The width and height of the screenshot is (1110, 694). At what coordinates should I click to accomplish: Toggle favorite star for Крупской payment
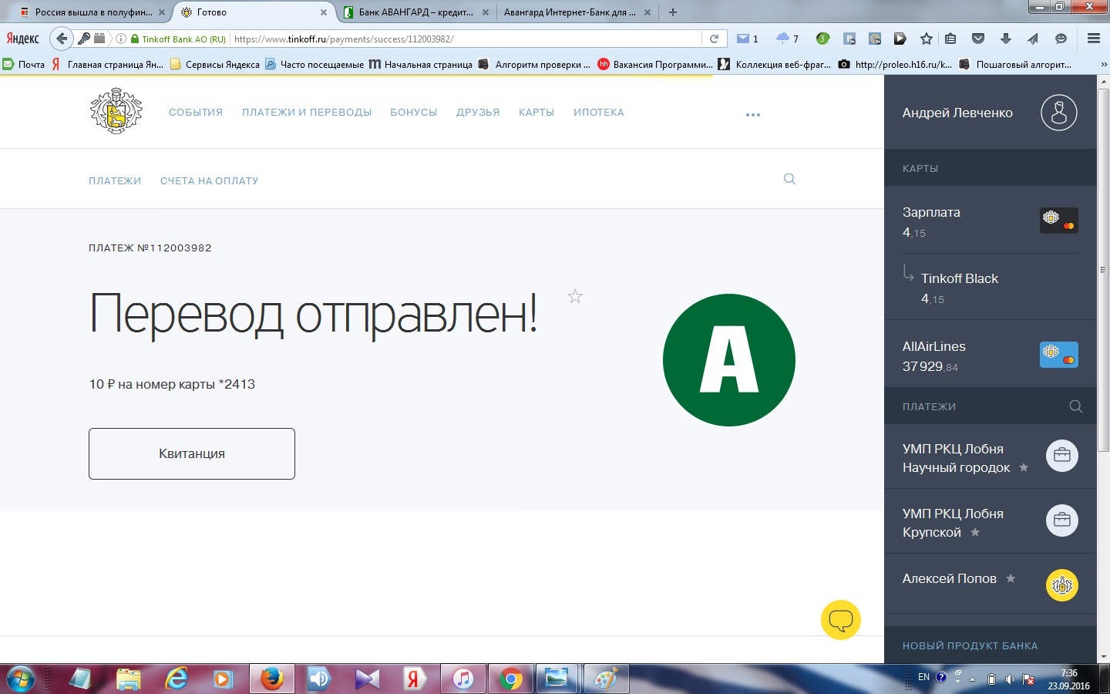pyautogui.click(x=975, y=532)
